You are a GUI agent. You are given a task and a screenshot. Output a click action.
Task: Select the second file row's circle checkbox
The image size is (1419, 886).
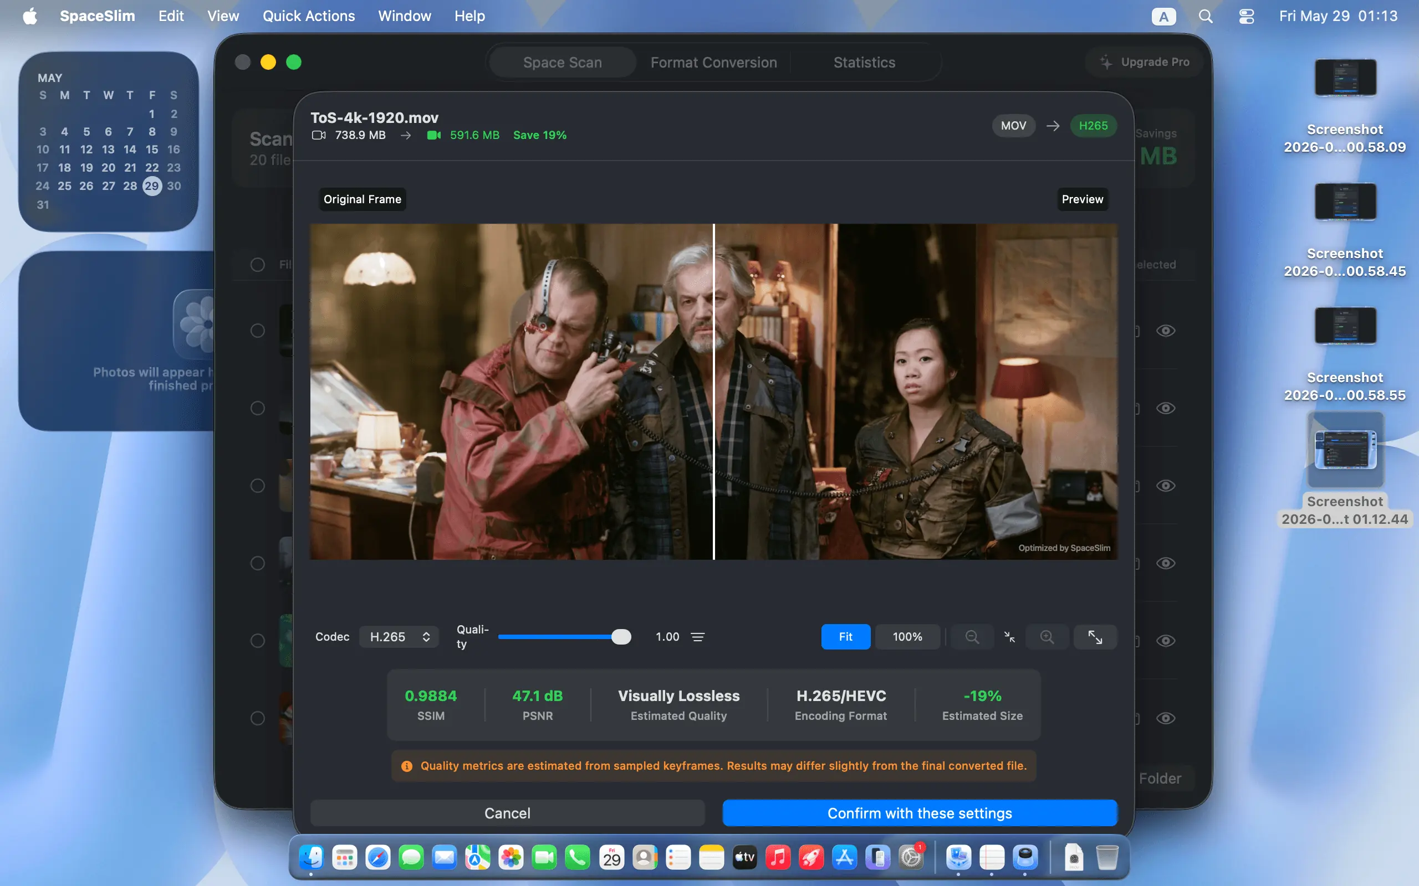click(257, 408)
